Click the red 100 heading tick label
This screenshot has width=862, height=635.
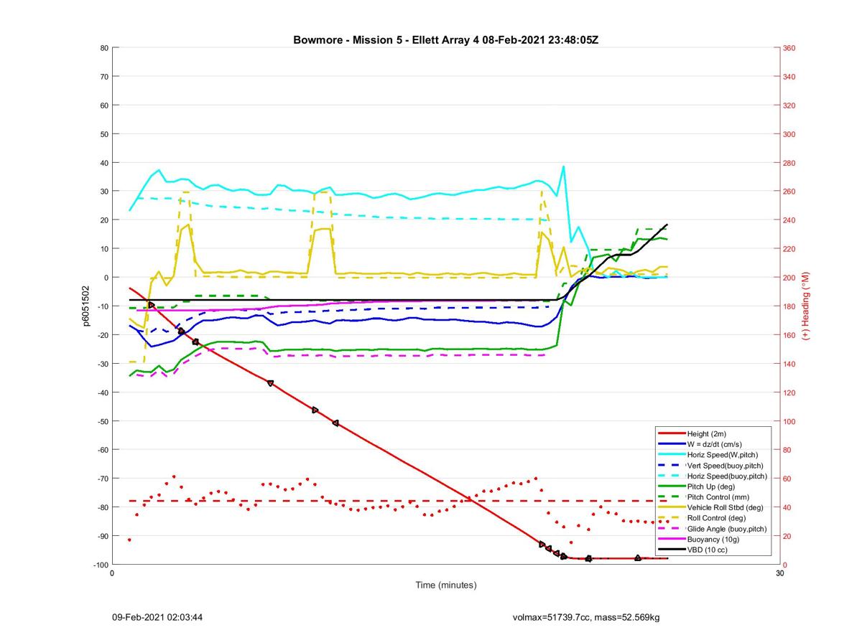[789, 421]
